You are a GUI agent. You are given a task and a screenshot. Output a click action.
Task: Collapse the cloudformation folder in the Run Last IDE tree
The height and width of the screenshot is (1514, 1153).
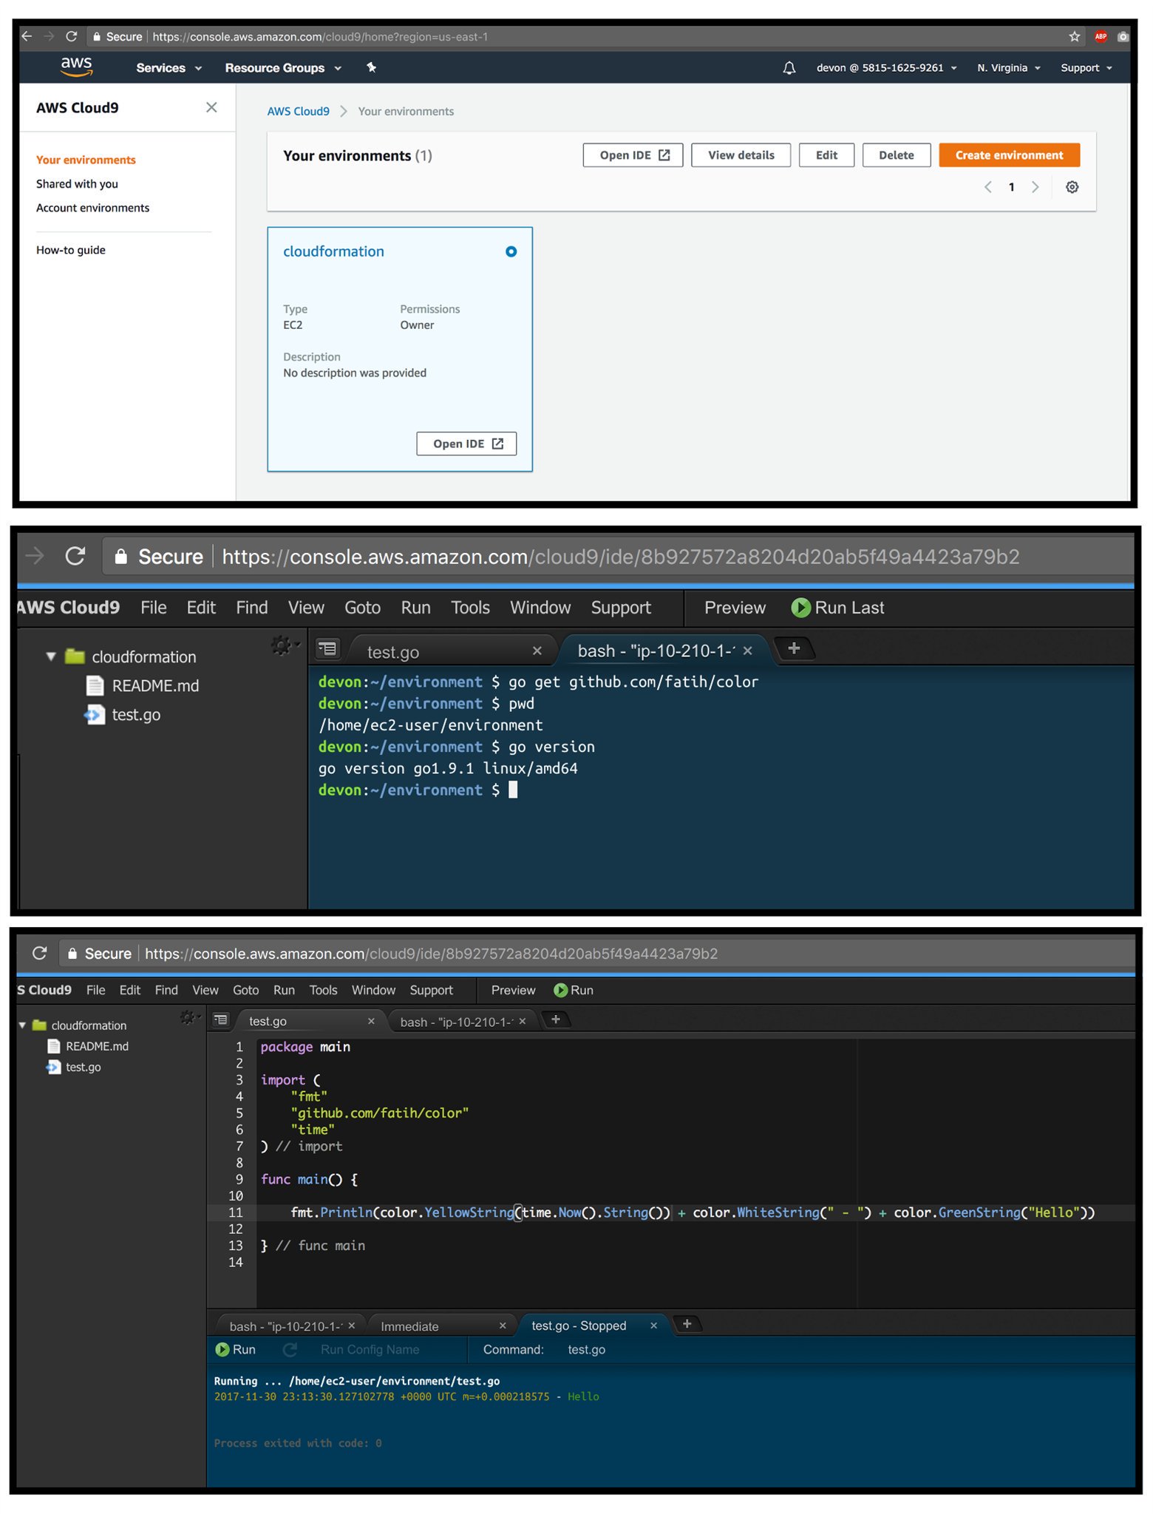coord(51,656)
